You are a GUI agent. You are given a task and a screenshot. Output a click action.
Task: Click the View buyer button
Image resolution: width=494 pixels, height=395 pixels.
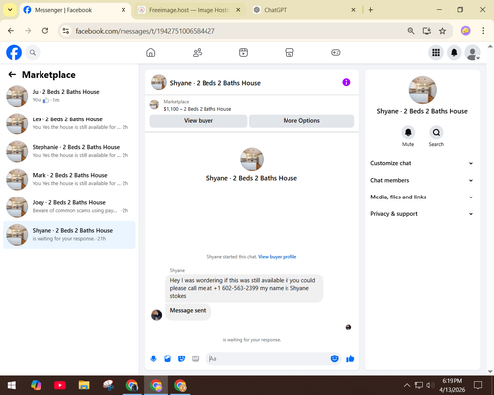199,121
